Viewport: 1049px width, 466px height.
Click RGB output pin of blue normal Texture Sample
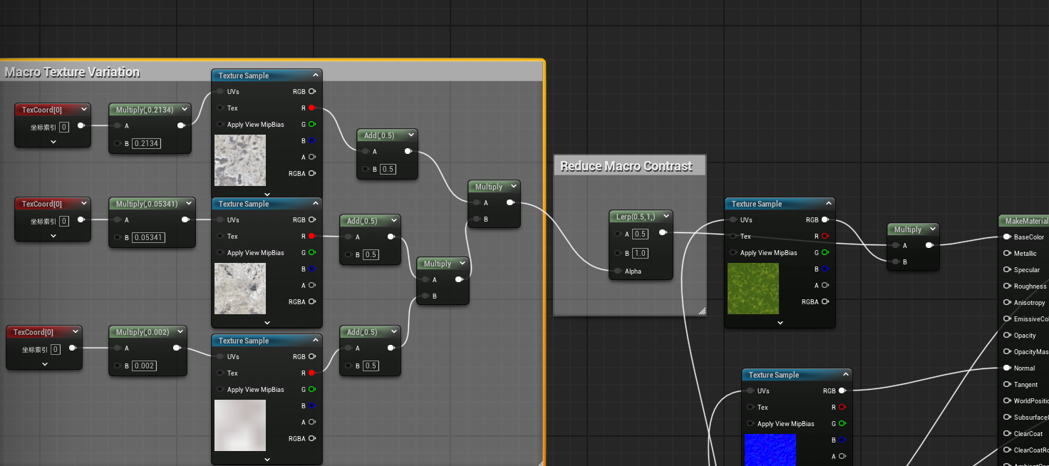(x=842, y=390)
